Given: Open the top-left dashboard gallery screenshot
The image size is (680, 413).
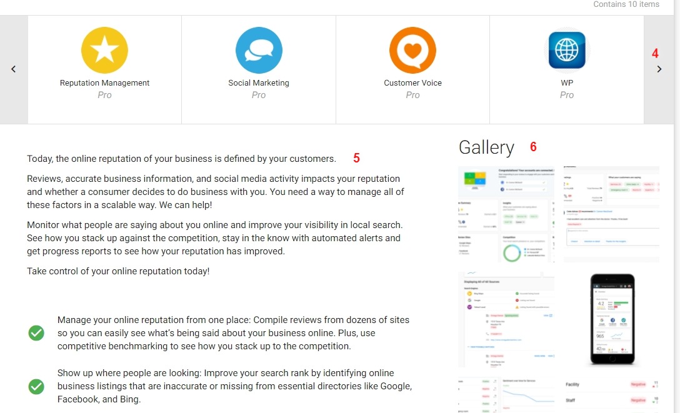Looking at the screenshot, I should (506, 214).
